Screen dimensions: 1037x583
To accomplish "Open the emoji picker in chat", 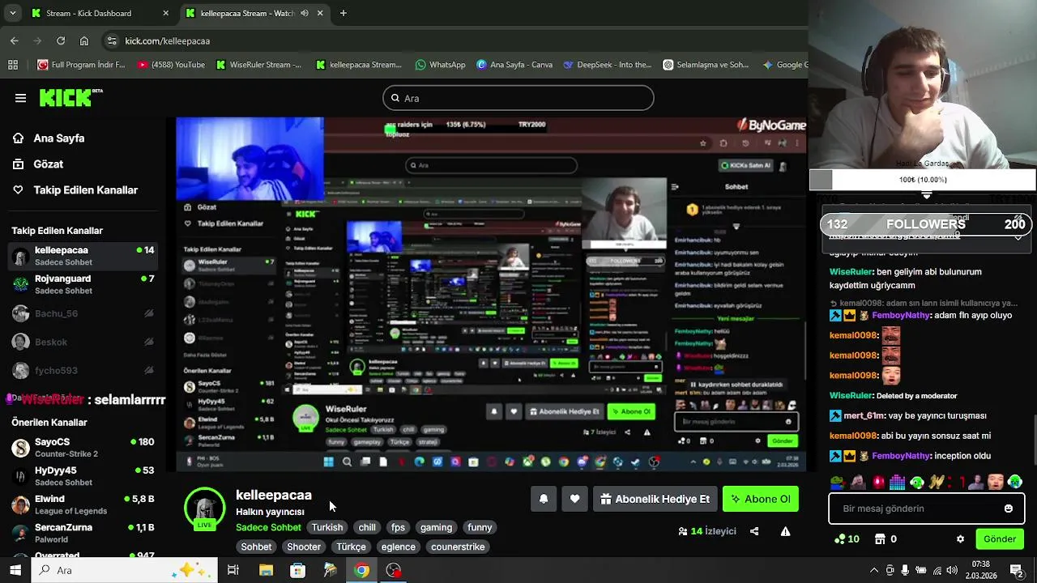I will [1009, 509].
